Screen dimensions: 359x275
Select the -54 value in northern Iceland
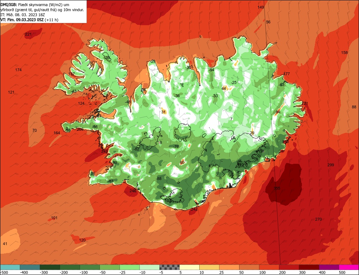pyautogui.click(x=211, y=70)
